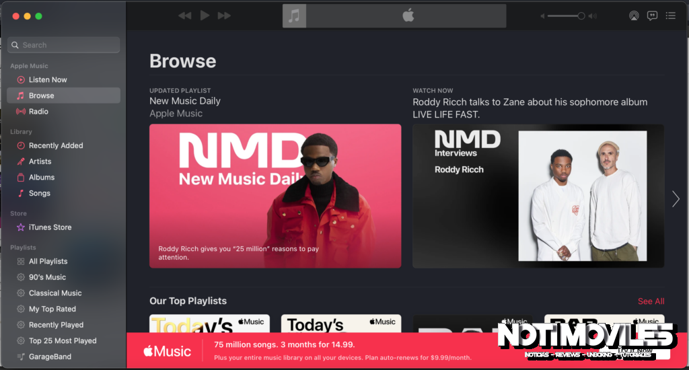Click gear icon beside Top 25 Most Played
Screen dimensions: 689x370
pos(21,340)
